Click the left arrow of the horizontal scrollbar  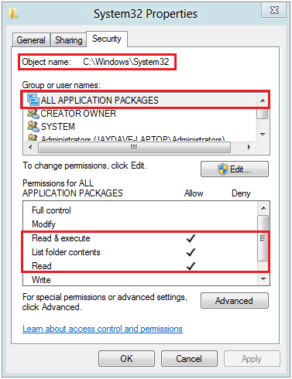(x=30, y=147)
